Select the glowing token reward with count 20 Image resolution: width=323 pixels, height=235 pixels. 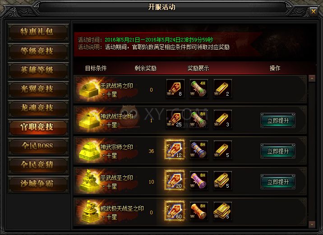pyautogui.click(x=175, y=180)
